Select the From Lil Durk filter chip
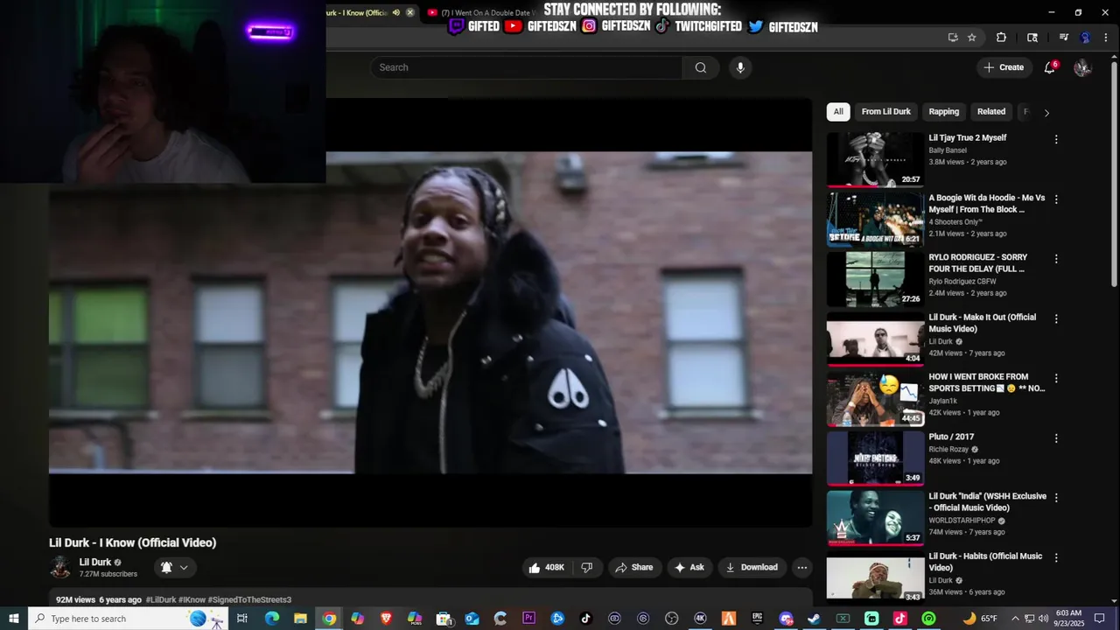This screenshot has height=630, width=1120. pyautogui.click(x=885, y=111)
